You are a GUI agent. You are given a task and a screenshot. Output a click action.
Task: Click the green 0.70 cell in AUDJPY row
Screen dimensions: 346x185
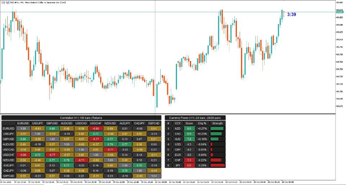pos(139,165)
